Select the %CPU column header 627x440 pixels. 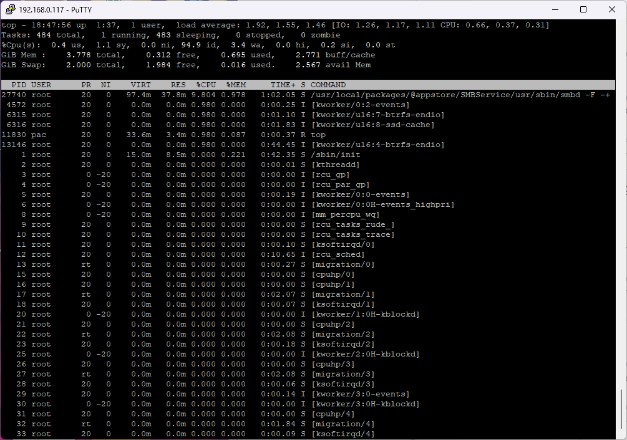(206, 85)
